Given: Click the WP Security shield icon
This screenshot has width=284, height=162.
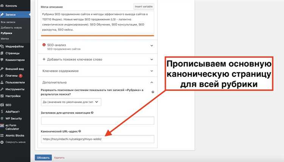Looking at the screenshot, I should click(2, 119).
